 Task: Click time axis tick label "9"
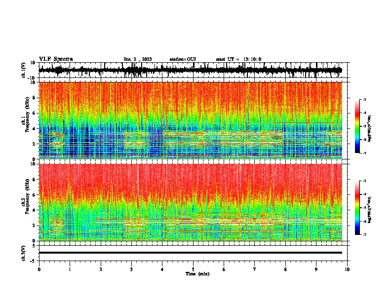coord(316,269)
